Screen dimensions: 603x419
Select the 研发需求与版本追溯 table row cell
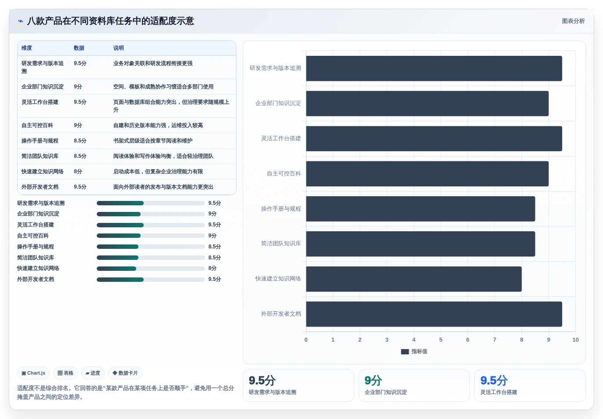click(x=43, y=67)
